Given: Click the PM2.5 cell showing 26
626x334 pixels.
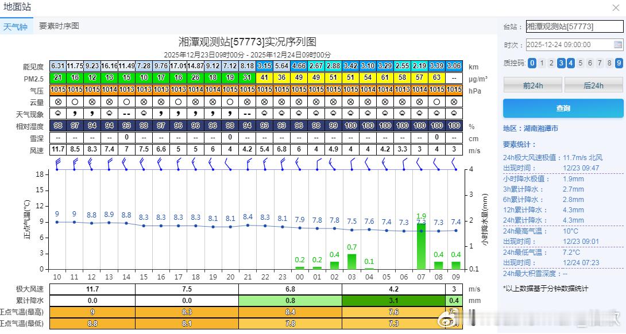Looking at the screenshot, I should (x=196, y=77).
